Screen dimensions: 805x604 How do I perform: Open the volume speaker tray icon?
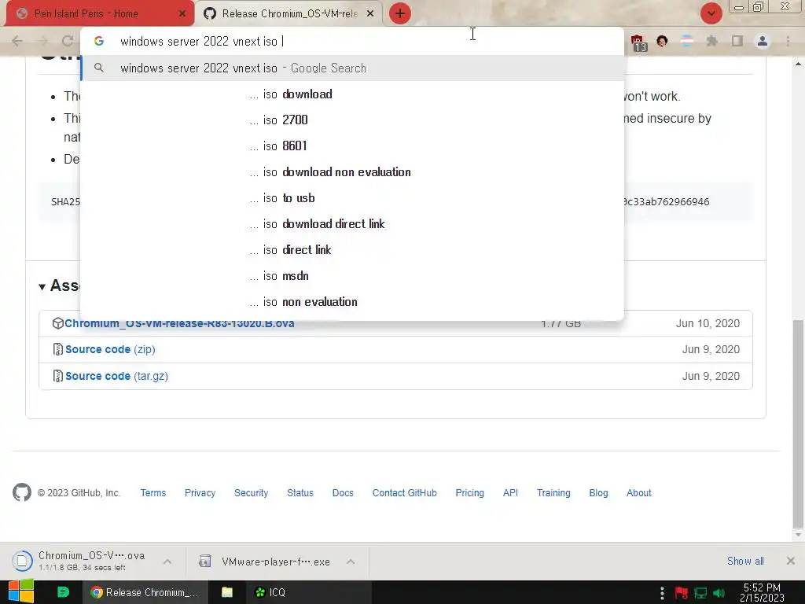pos(719,593)
